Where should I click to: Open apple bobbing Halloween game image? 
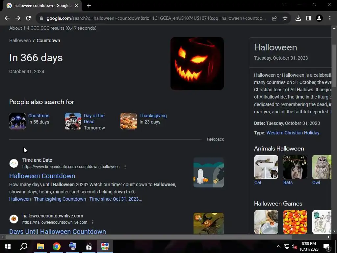coord(266,222)
